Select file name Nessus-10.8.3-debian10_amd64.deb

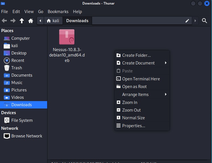[x=67, y=55]
